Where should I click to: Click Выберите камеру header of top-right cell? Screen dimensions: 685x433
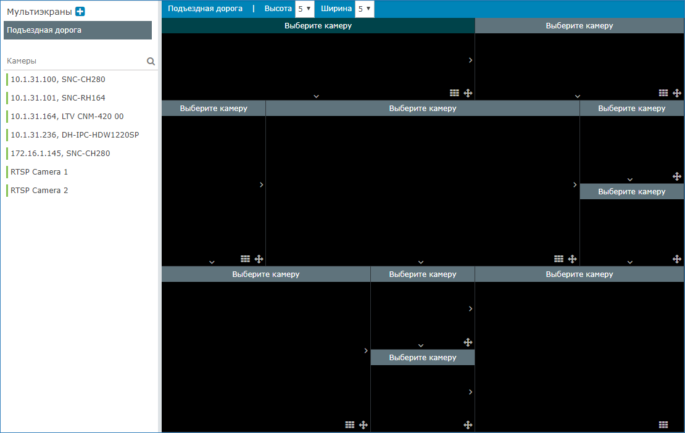coord(579,26)
